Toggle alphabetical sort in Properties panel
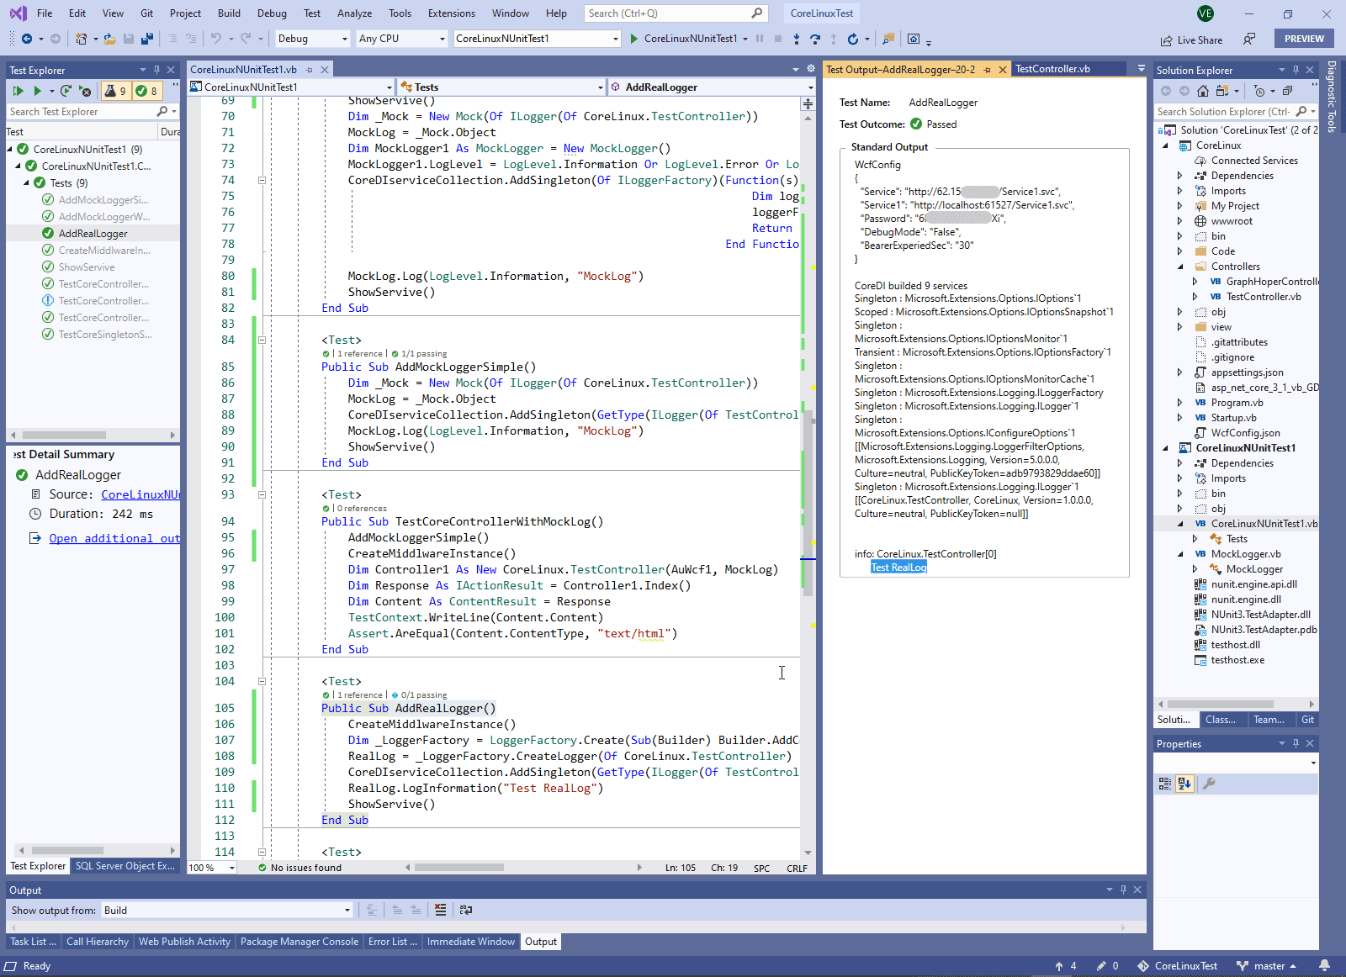 tap(1184, 784)
